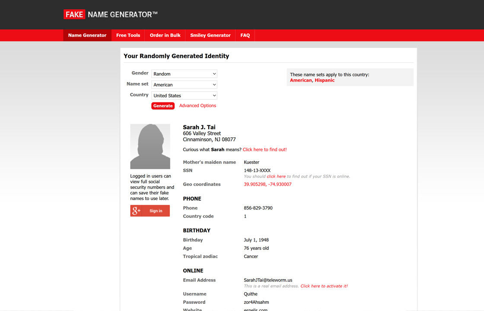Select the password zor4Ahsahm
Screen dimensions: 484x311
pyautogui.click(x=256, y=302)
